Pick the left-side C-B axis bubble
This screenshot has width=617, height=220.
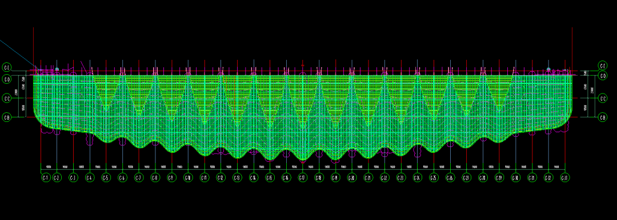pos(6,117)
